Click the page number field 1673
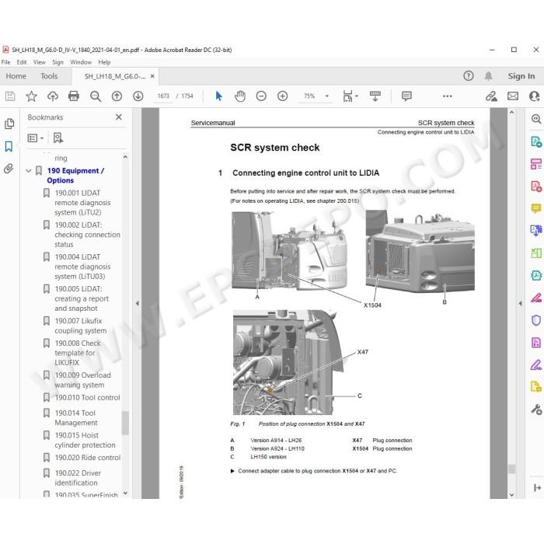 click(163, 96)
